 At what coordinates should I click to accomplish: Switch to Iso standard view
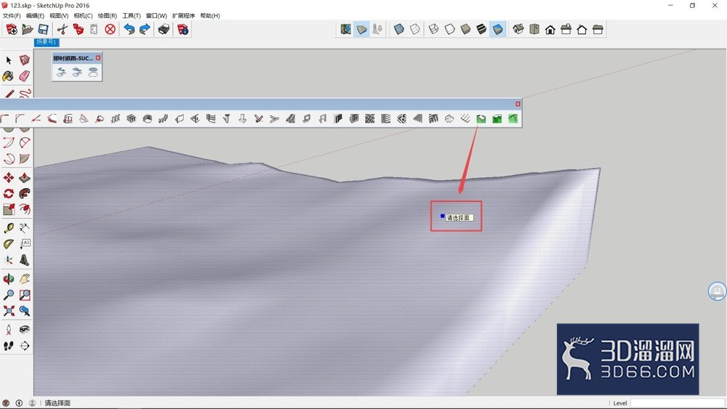(x=518, y=29)
